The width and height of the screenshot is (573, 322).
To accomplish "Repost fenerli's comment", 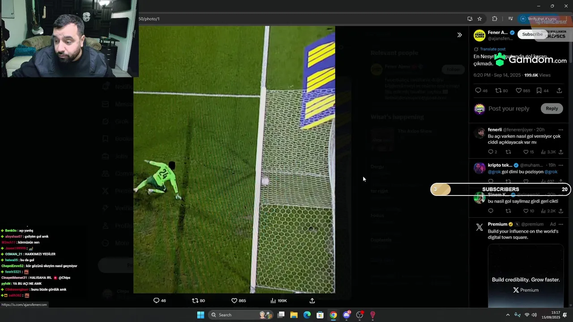I will (508, 152).
